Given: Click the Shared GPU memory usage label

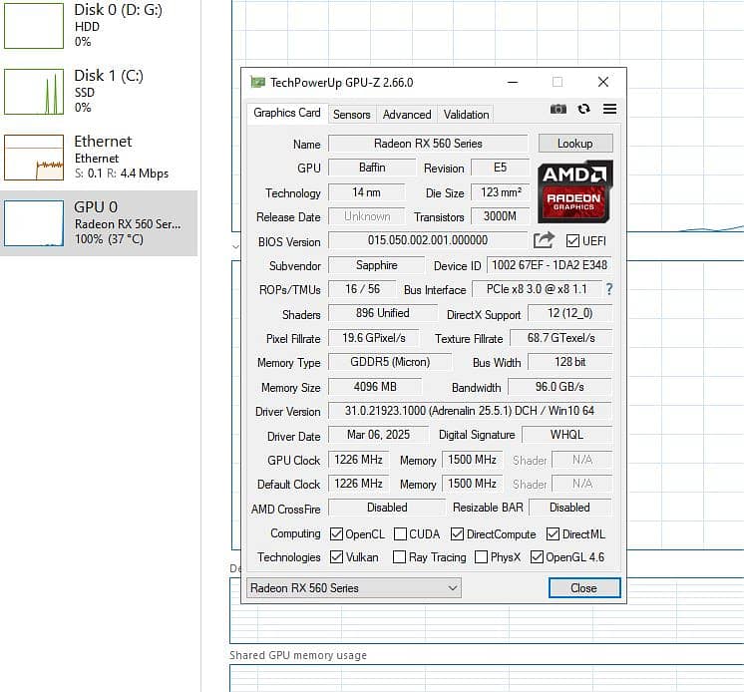Looking at the screenshot, I should (298, 655).
